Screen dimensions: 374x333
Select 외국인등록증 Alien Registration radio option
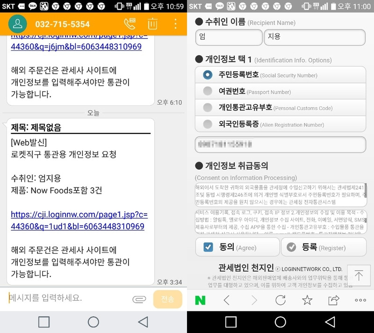click(x=280, y=124)
